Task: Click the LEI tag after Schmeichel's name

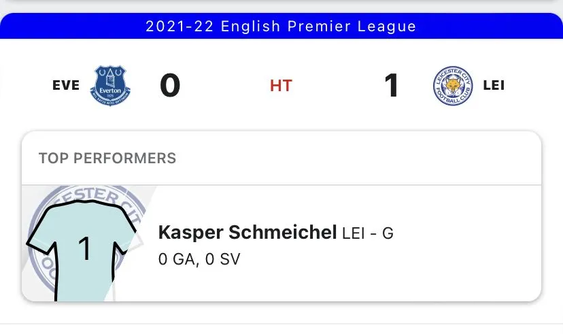Action: (x=356, y=233)
